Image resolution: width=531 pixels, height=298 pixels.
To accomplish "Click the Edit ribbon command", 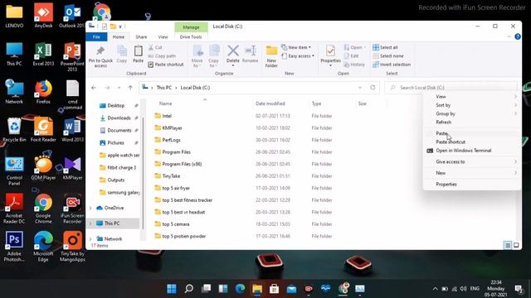I will [351, 56].
